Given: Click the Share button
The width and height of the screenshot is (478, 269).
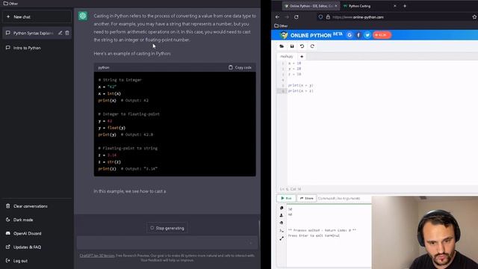Looking at the screenshot, I should pos(306,198).
